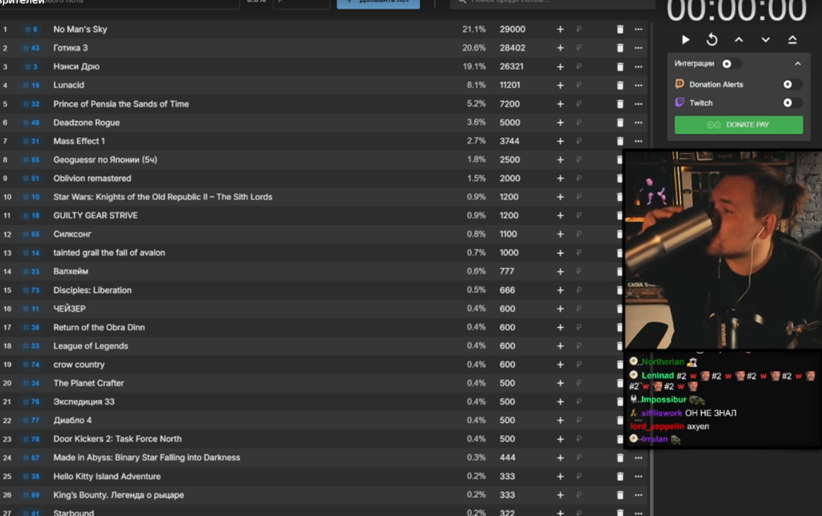The height and width of the screenshot is (516, 822).
Task: Open three-dot menu for Hello Kitty Island Adventure
Action: (638, 476)
